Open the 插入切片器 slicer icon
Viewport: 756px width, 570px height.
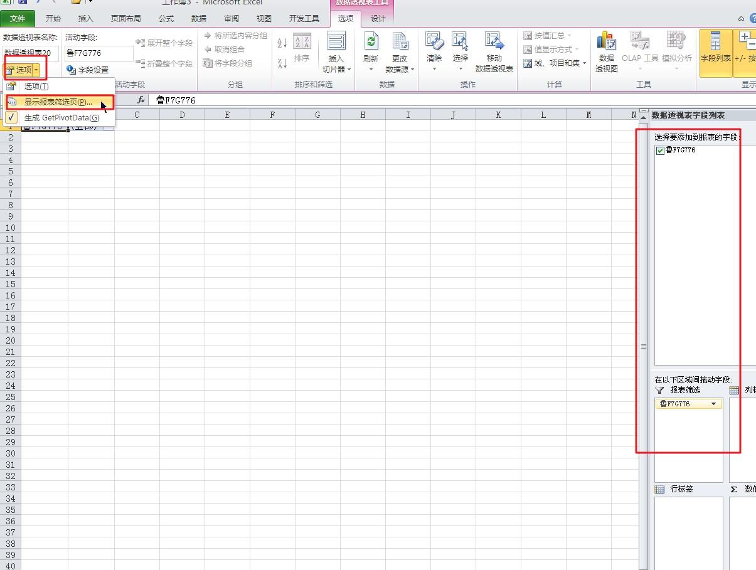pyautogui.click(x=336, y=41)
